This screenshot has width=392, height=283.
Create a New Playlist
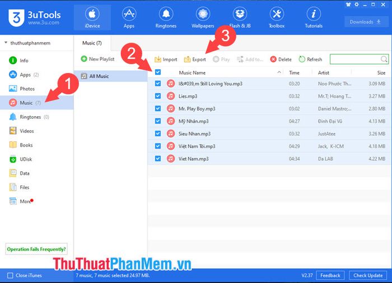[x=97, y=59]
